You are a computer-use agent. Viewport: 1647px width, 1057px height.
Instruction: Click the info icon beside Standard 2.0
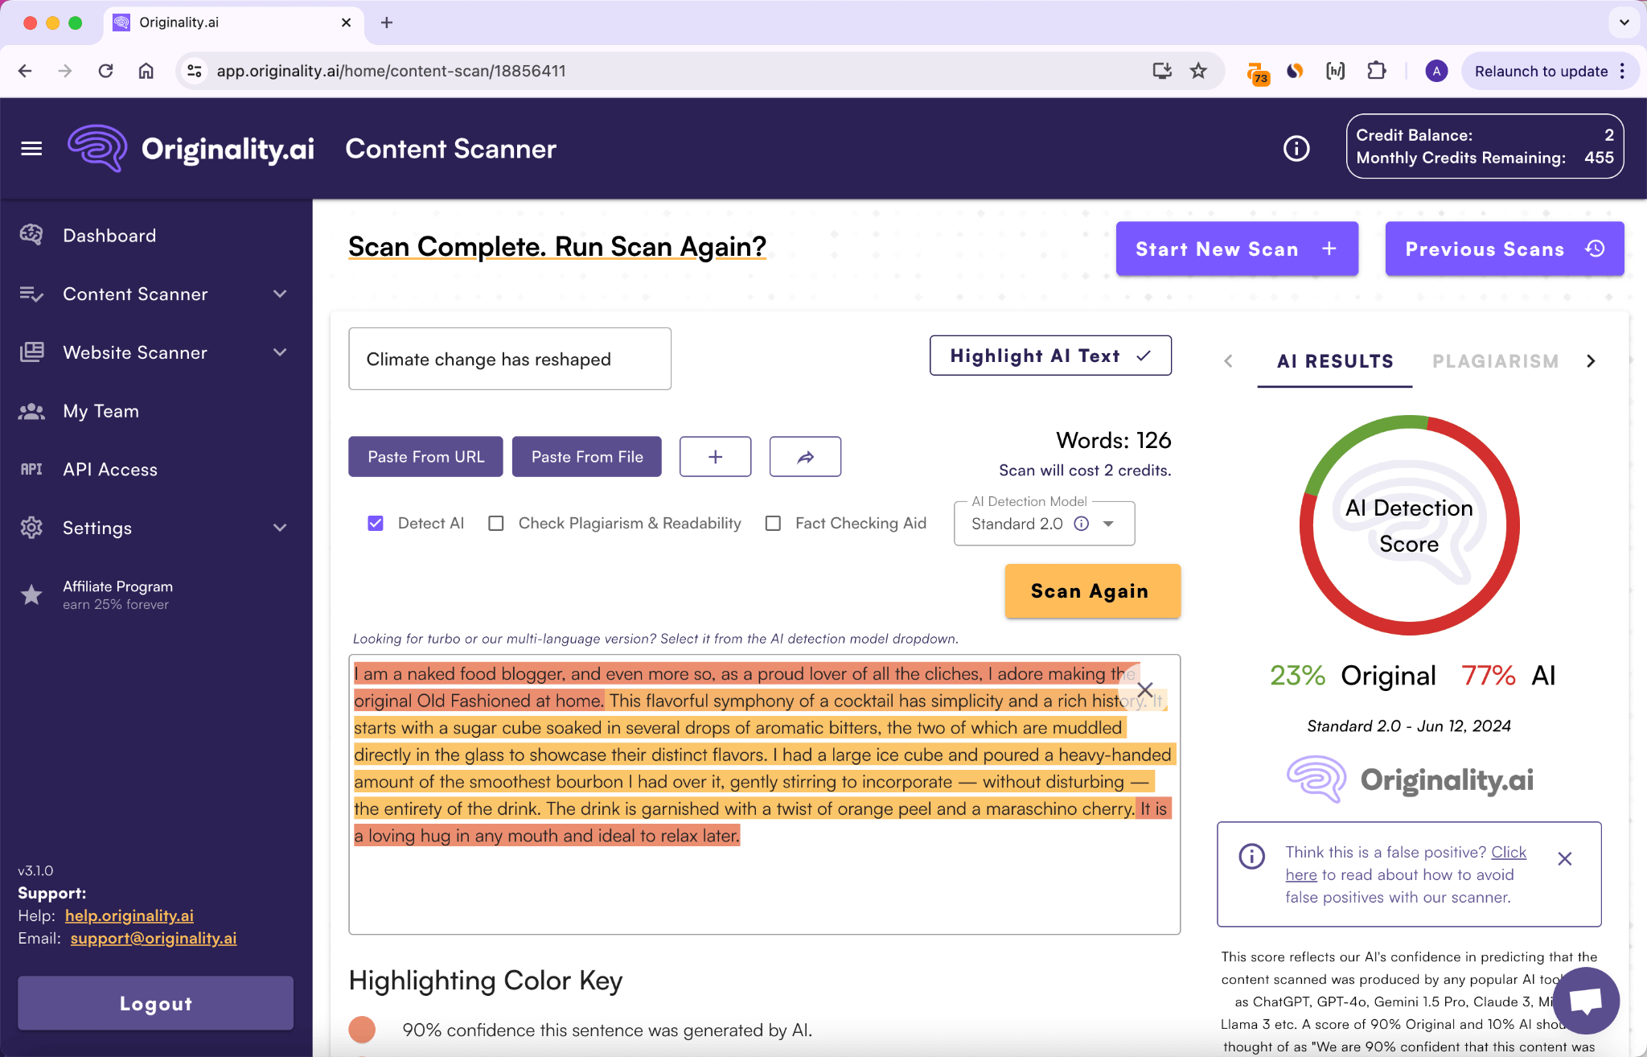point(1082,524)
